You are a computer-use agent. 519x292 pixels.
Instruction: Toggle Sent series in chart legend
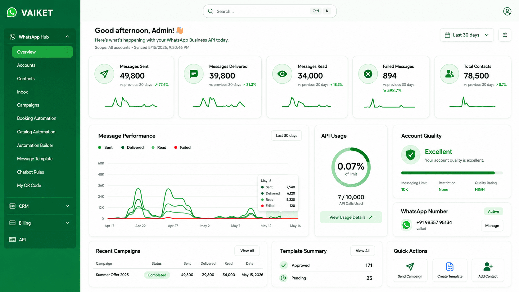105,147
